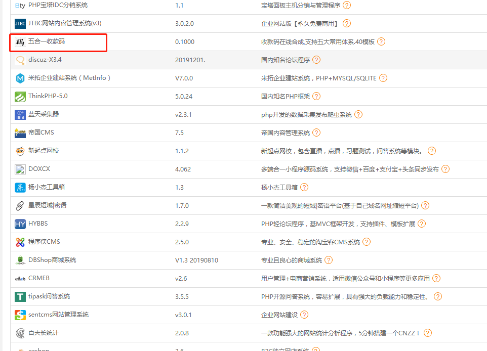487x351 pixels.
Task: Click the 杨小杰工具箱 blue icon
Action: coord(20,188)
